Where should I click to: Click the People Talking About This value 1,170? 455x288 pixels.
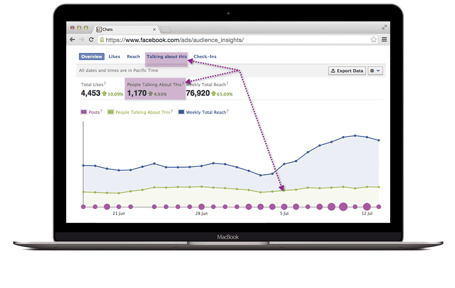click(x=136, y=93)
